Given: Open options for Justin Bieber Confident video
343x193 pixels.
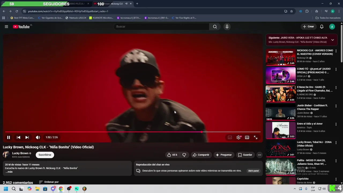Looking at the screenshot, I should (x=336, y=106).
